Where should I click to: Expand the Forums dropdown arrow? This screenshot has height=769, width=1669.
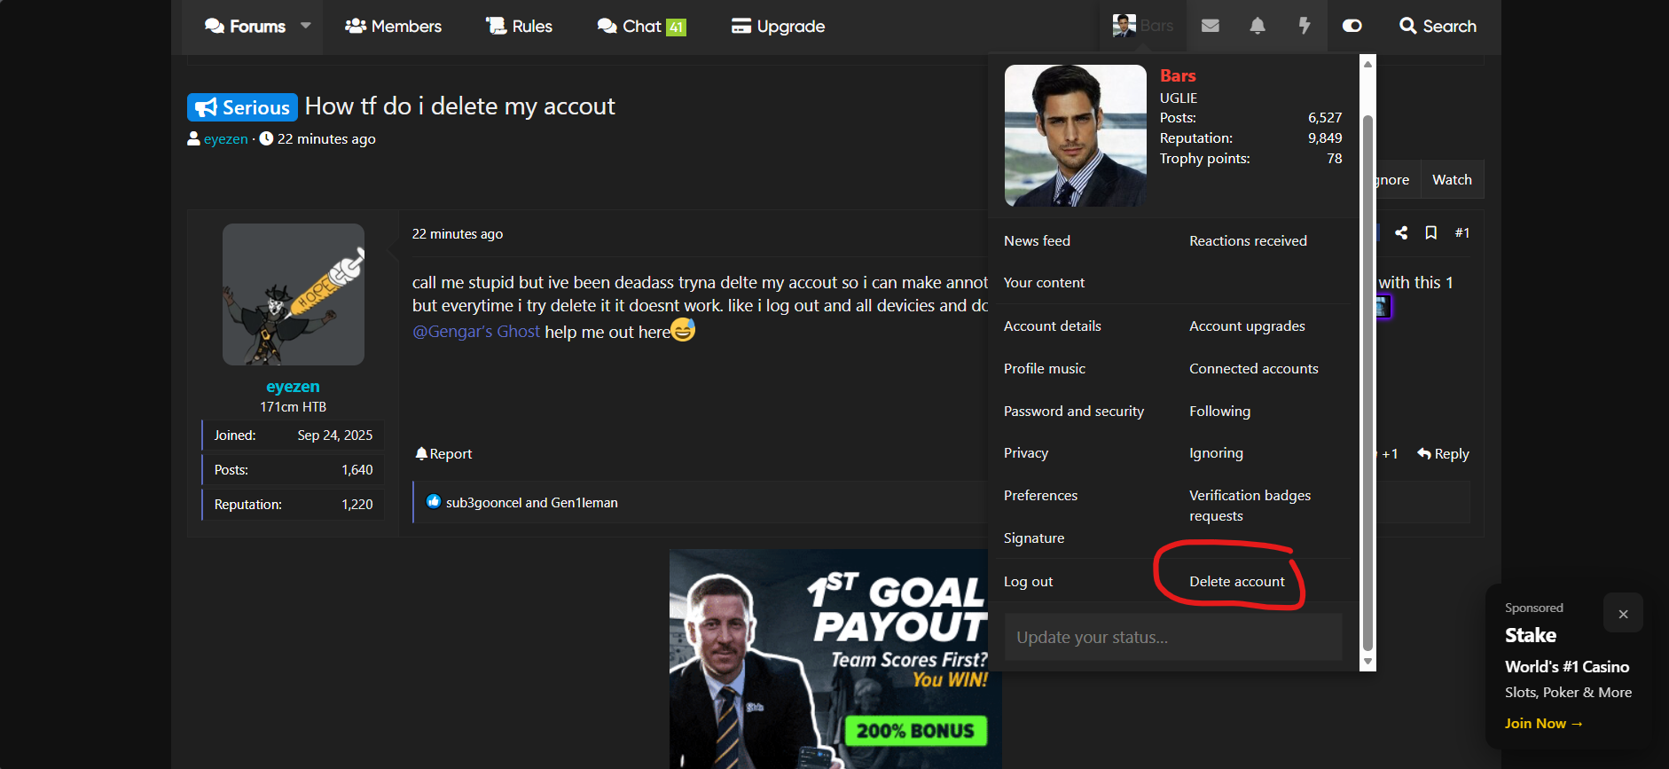click(x=306, y=26)
